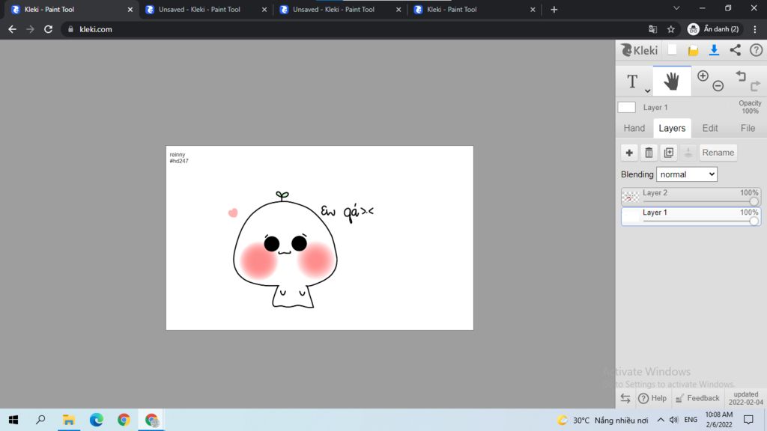Open Windows taskbar search

point(41,420)
